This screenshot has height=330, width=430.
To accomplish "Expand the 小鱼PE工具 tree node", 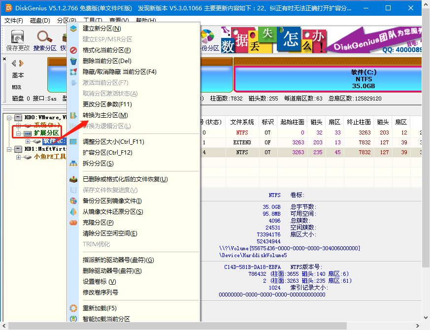I will (x=19, y=157).
